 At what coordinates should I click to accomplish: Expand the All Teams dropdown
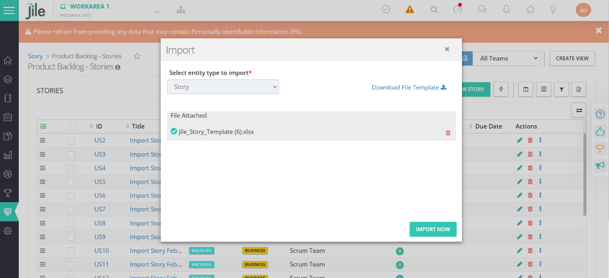[x=506, y=58]
